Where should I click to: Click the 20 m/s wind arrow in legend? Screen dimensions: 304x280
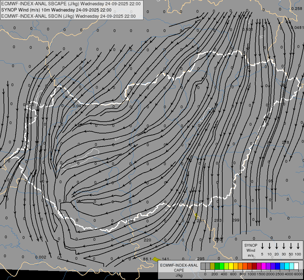pos(276,246)
